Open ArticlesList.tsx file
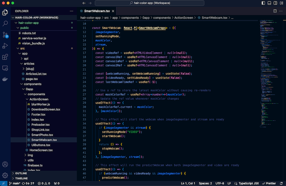The image size is (286, 186). click(x=44, y=74)
